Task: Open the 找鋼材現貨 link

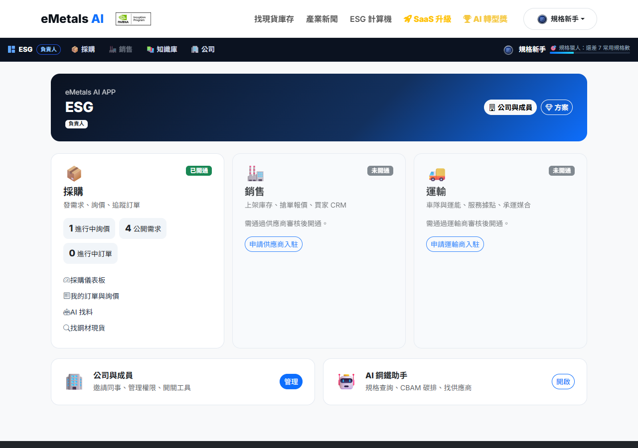Action: coord(84,328)
